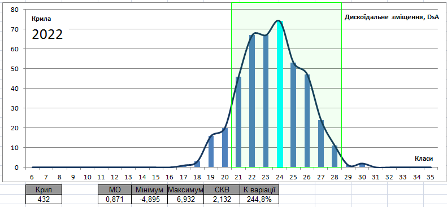
Task: Select cell with value 2,132
Action: [x=222, y=199]
